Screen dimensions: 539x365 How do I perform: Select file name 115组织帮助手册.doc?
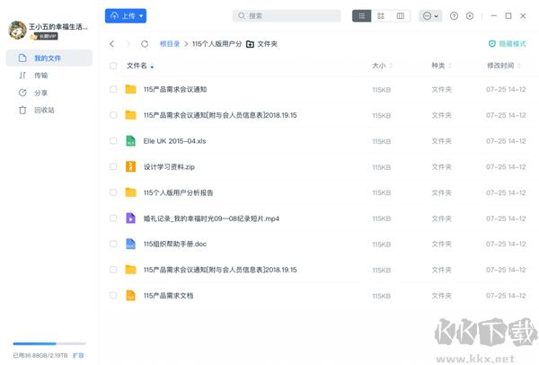click(x=175, y=245)
